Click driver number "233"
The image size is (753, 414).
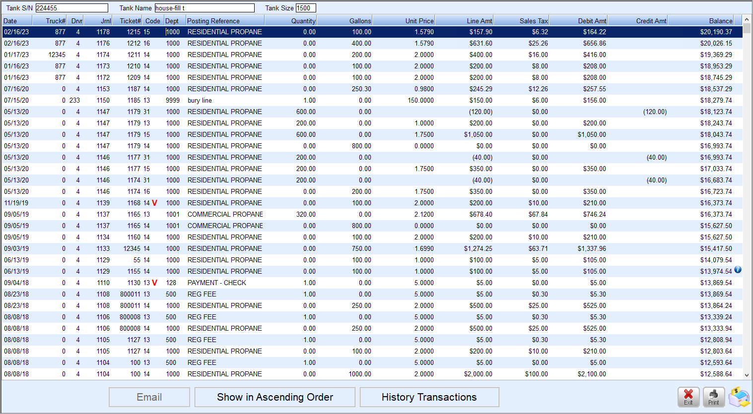click(74, 100)
